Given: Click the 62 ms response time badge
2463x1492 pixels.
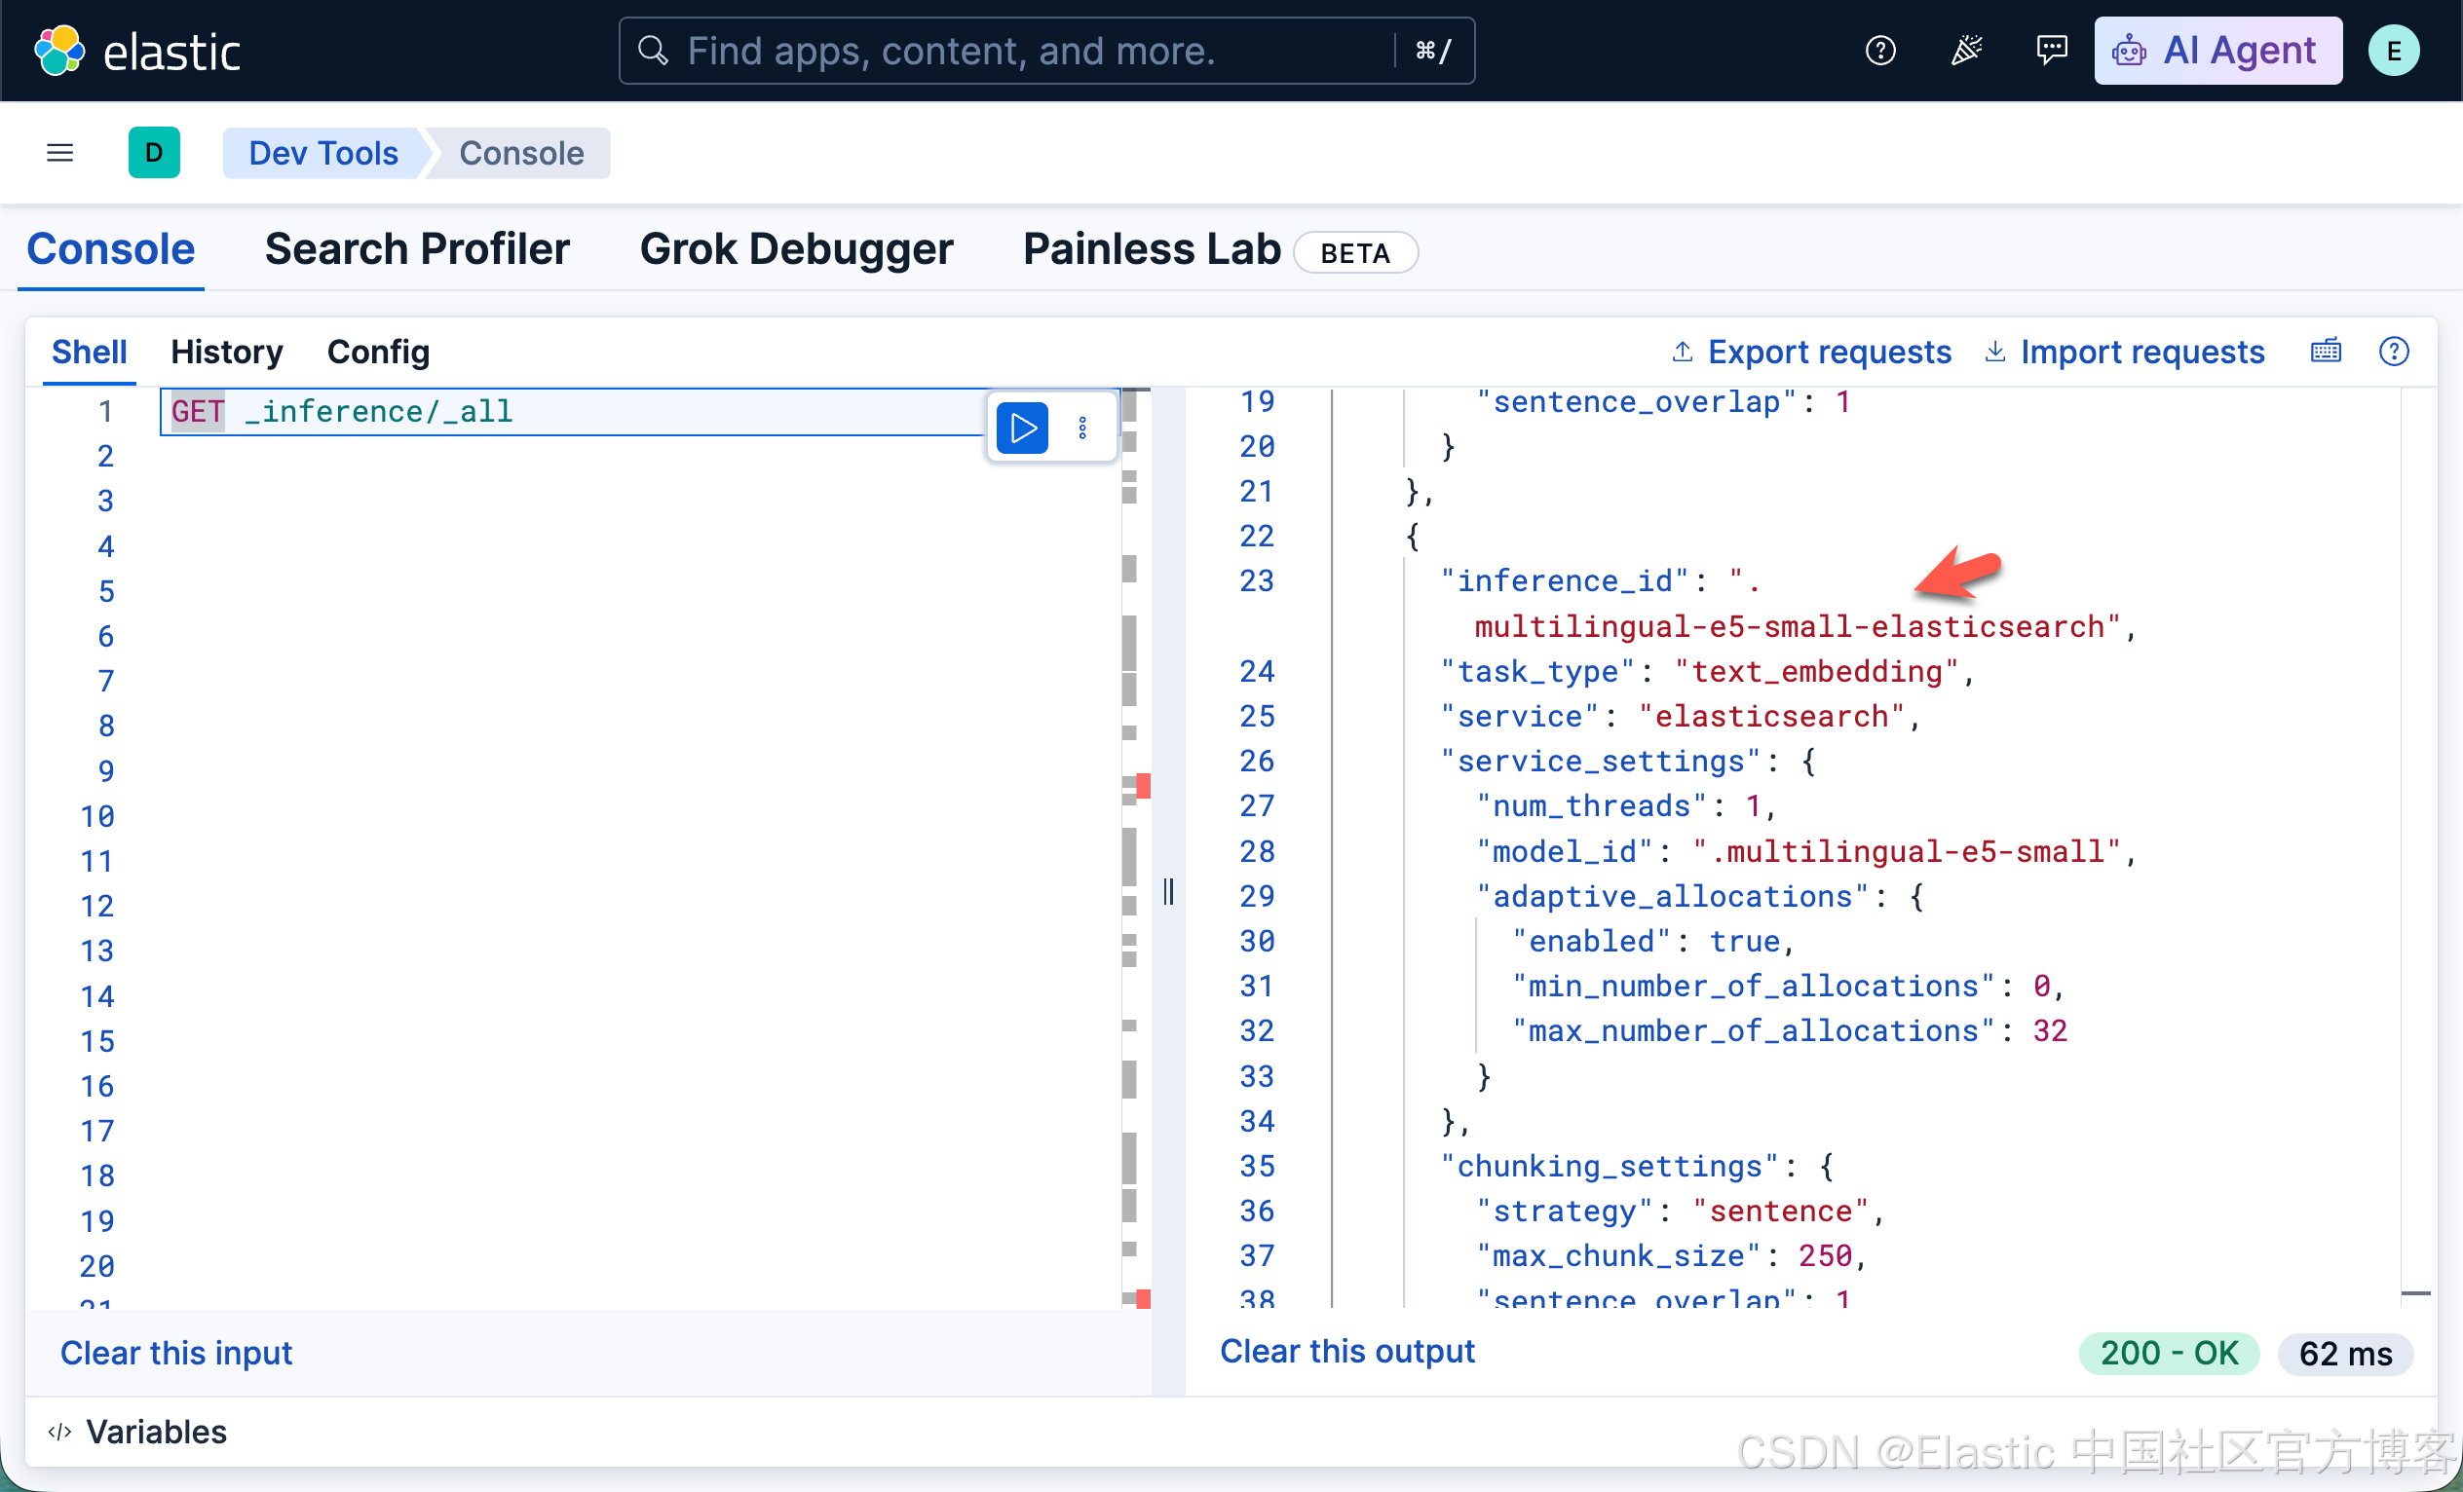Looking at the screenshot, I should pyautogui.click(x=2345, y=1353).
